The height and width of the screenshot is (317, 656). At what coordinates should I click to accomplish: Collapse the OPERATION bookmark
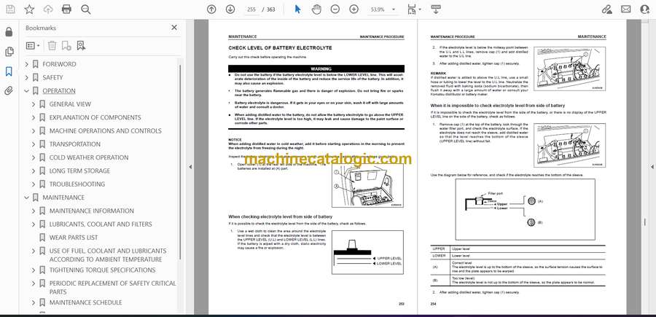27,91
